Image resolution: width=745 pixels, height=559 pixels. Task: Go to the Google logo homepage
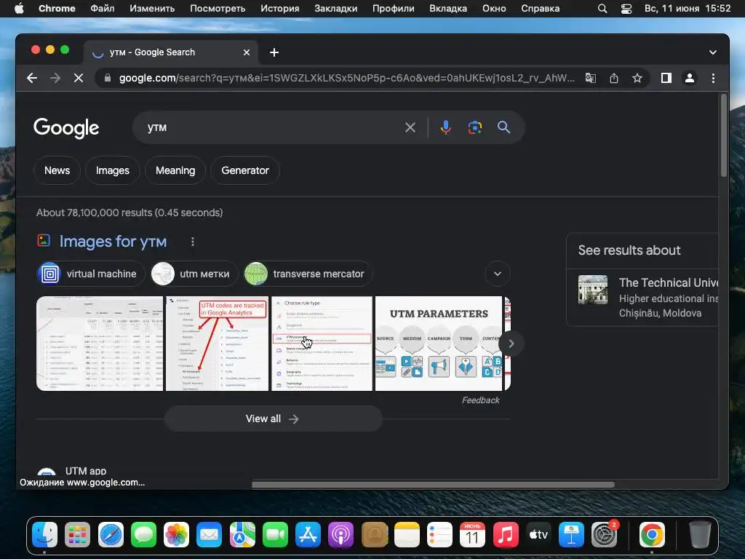click(66, 128)
